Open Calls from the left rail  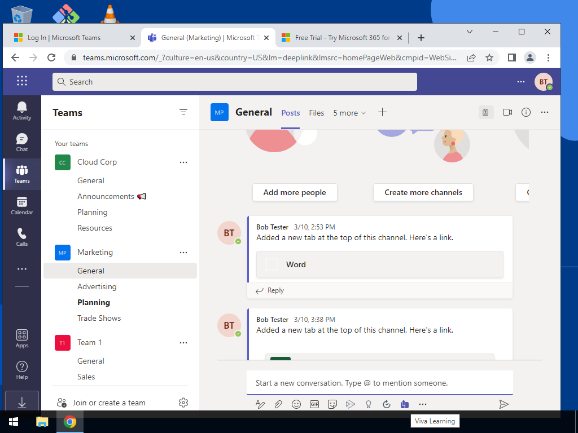coord(22,237)
